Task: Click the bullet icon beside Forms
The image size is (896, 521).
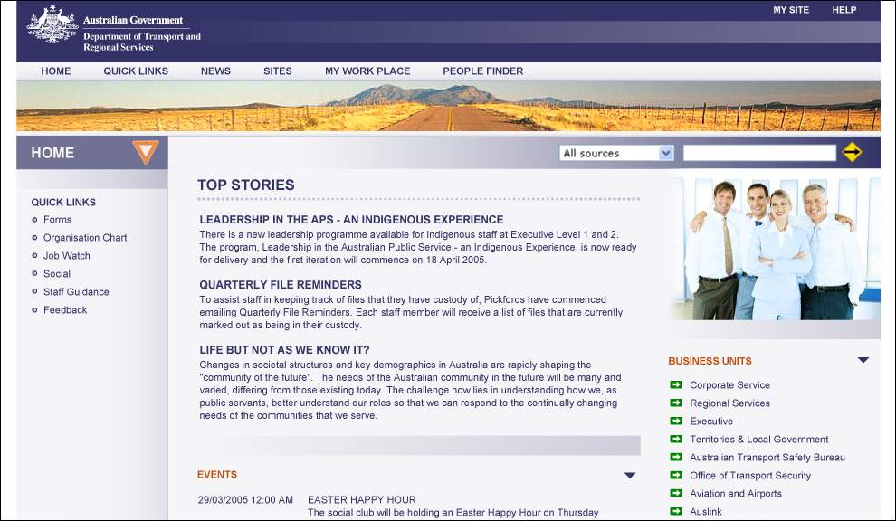Action: (34, 220)
